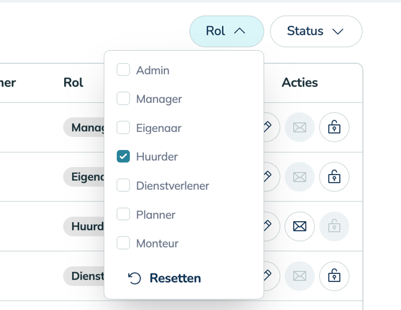Enable the Admin role checkbox
This screenshot has width=401, height=310.
[x=123, y=70]
